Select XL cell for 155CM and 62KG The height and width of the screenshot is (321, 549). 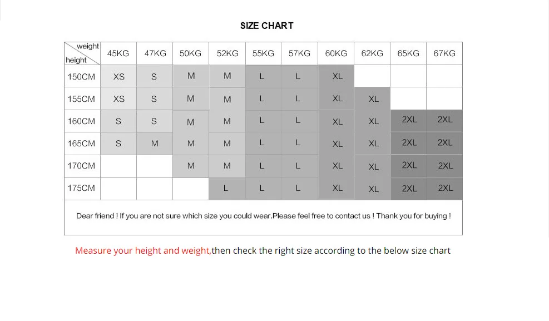(x=373, y=99)
